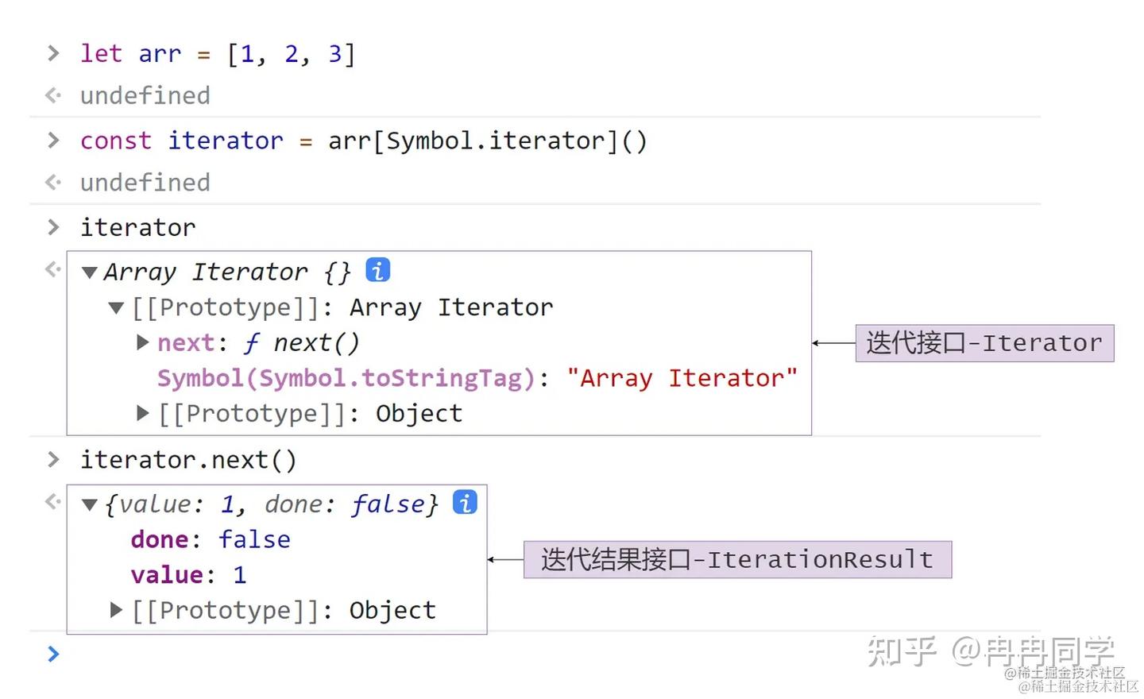1144x699 pixels.
Task: Expand [[Prototype]]: Object under the iteration result
Action: (x=116, y=609)
